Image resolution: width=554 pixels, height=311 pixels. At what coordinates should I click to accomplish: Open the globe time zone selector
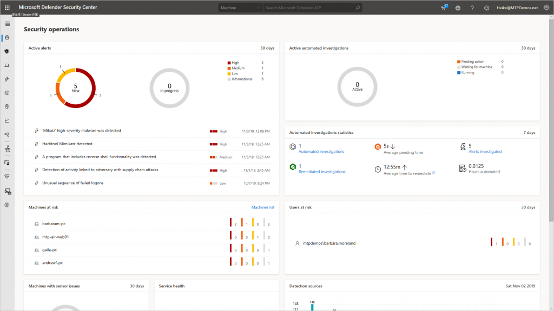coord(458,8)
